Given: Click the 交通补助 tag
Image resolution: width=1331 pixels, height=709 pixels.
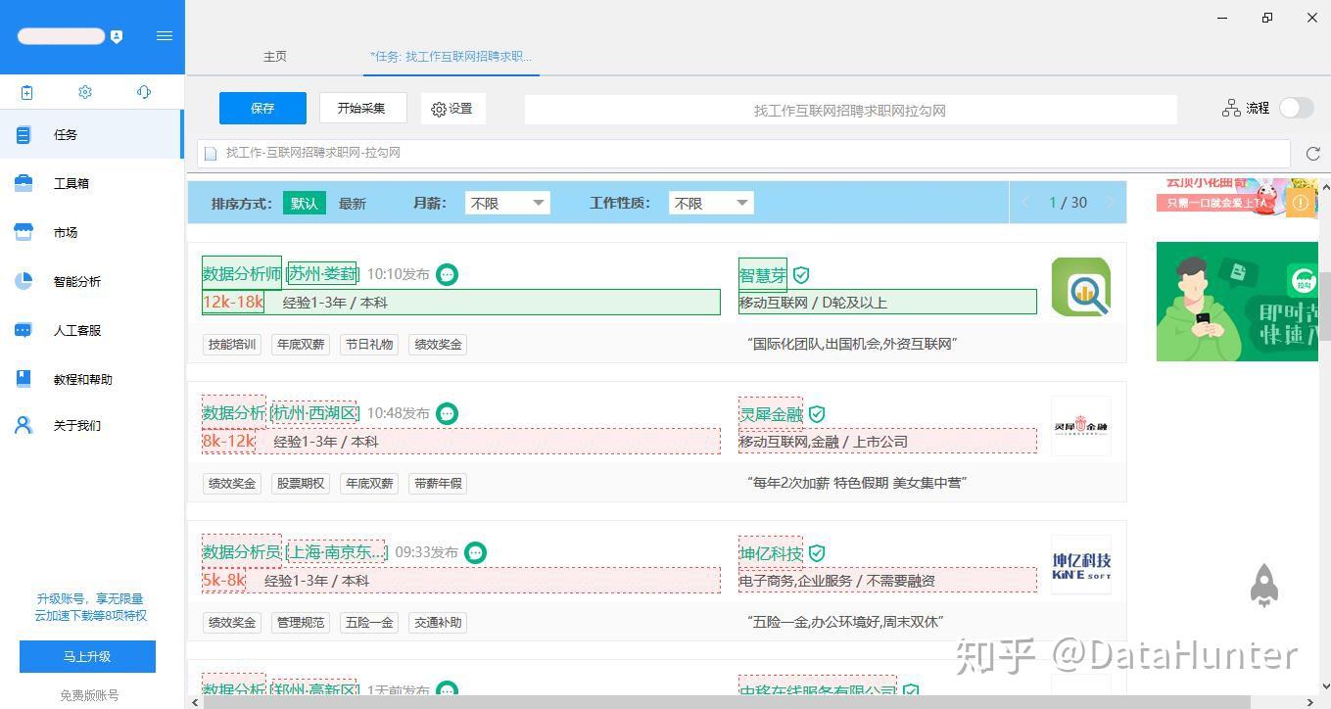Looking at the screenshot, I should click(438, 622).
